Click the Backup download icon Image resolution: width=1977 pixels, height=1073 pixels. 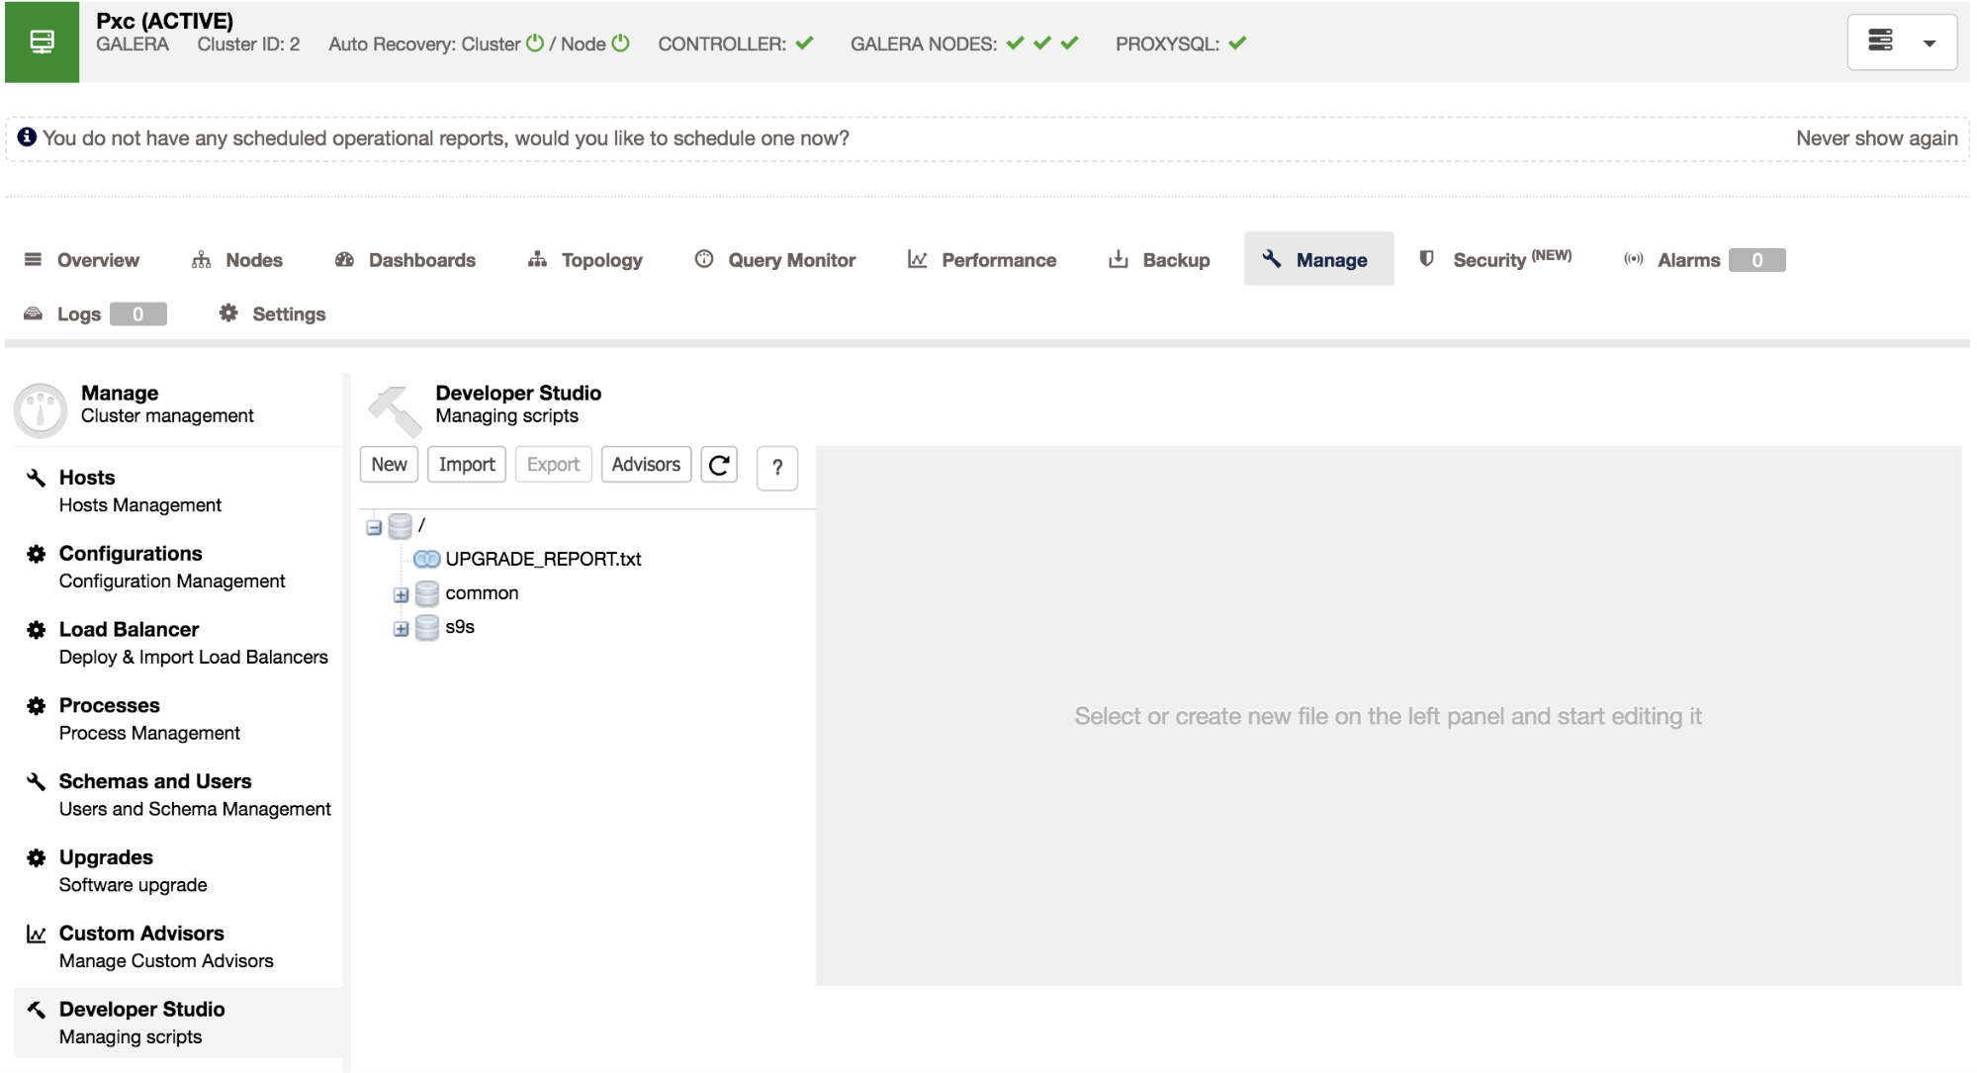pos(1119,259)
